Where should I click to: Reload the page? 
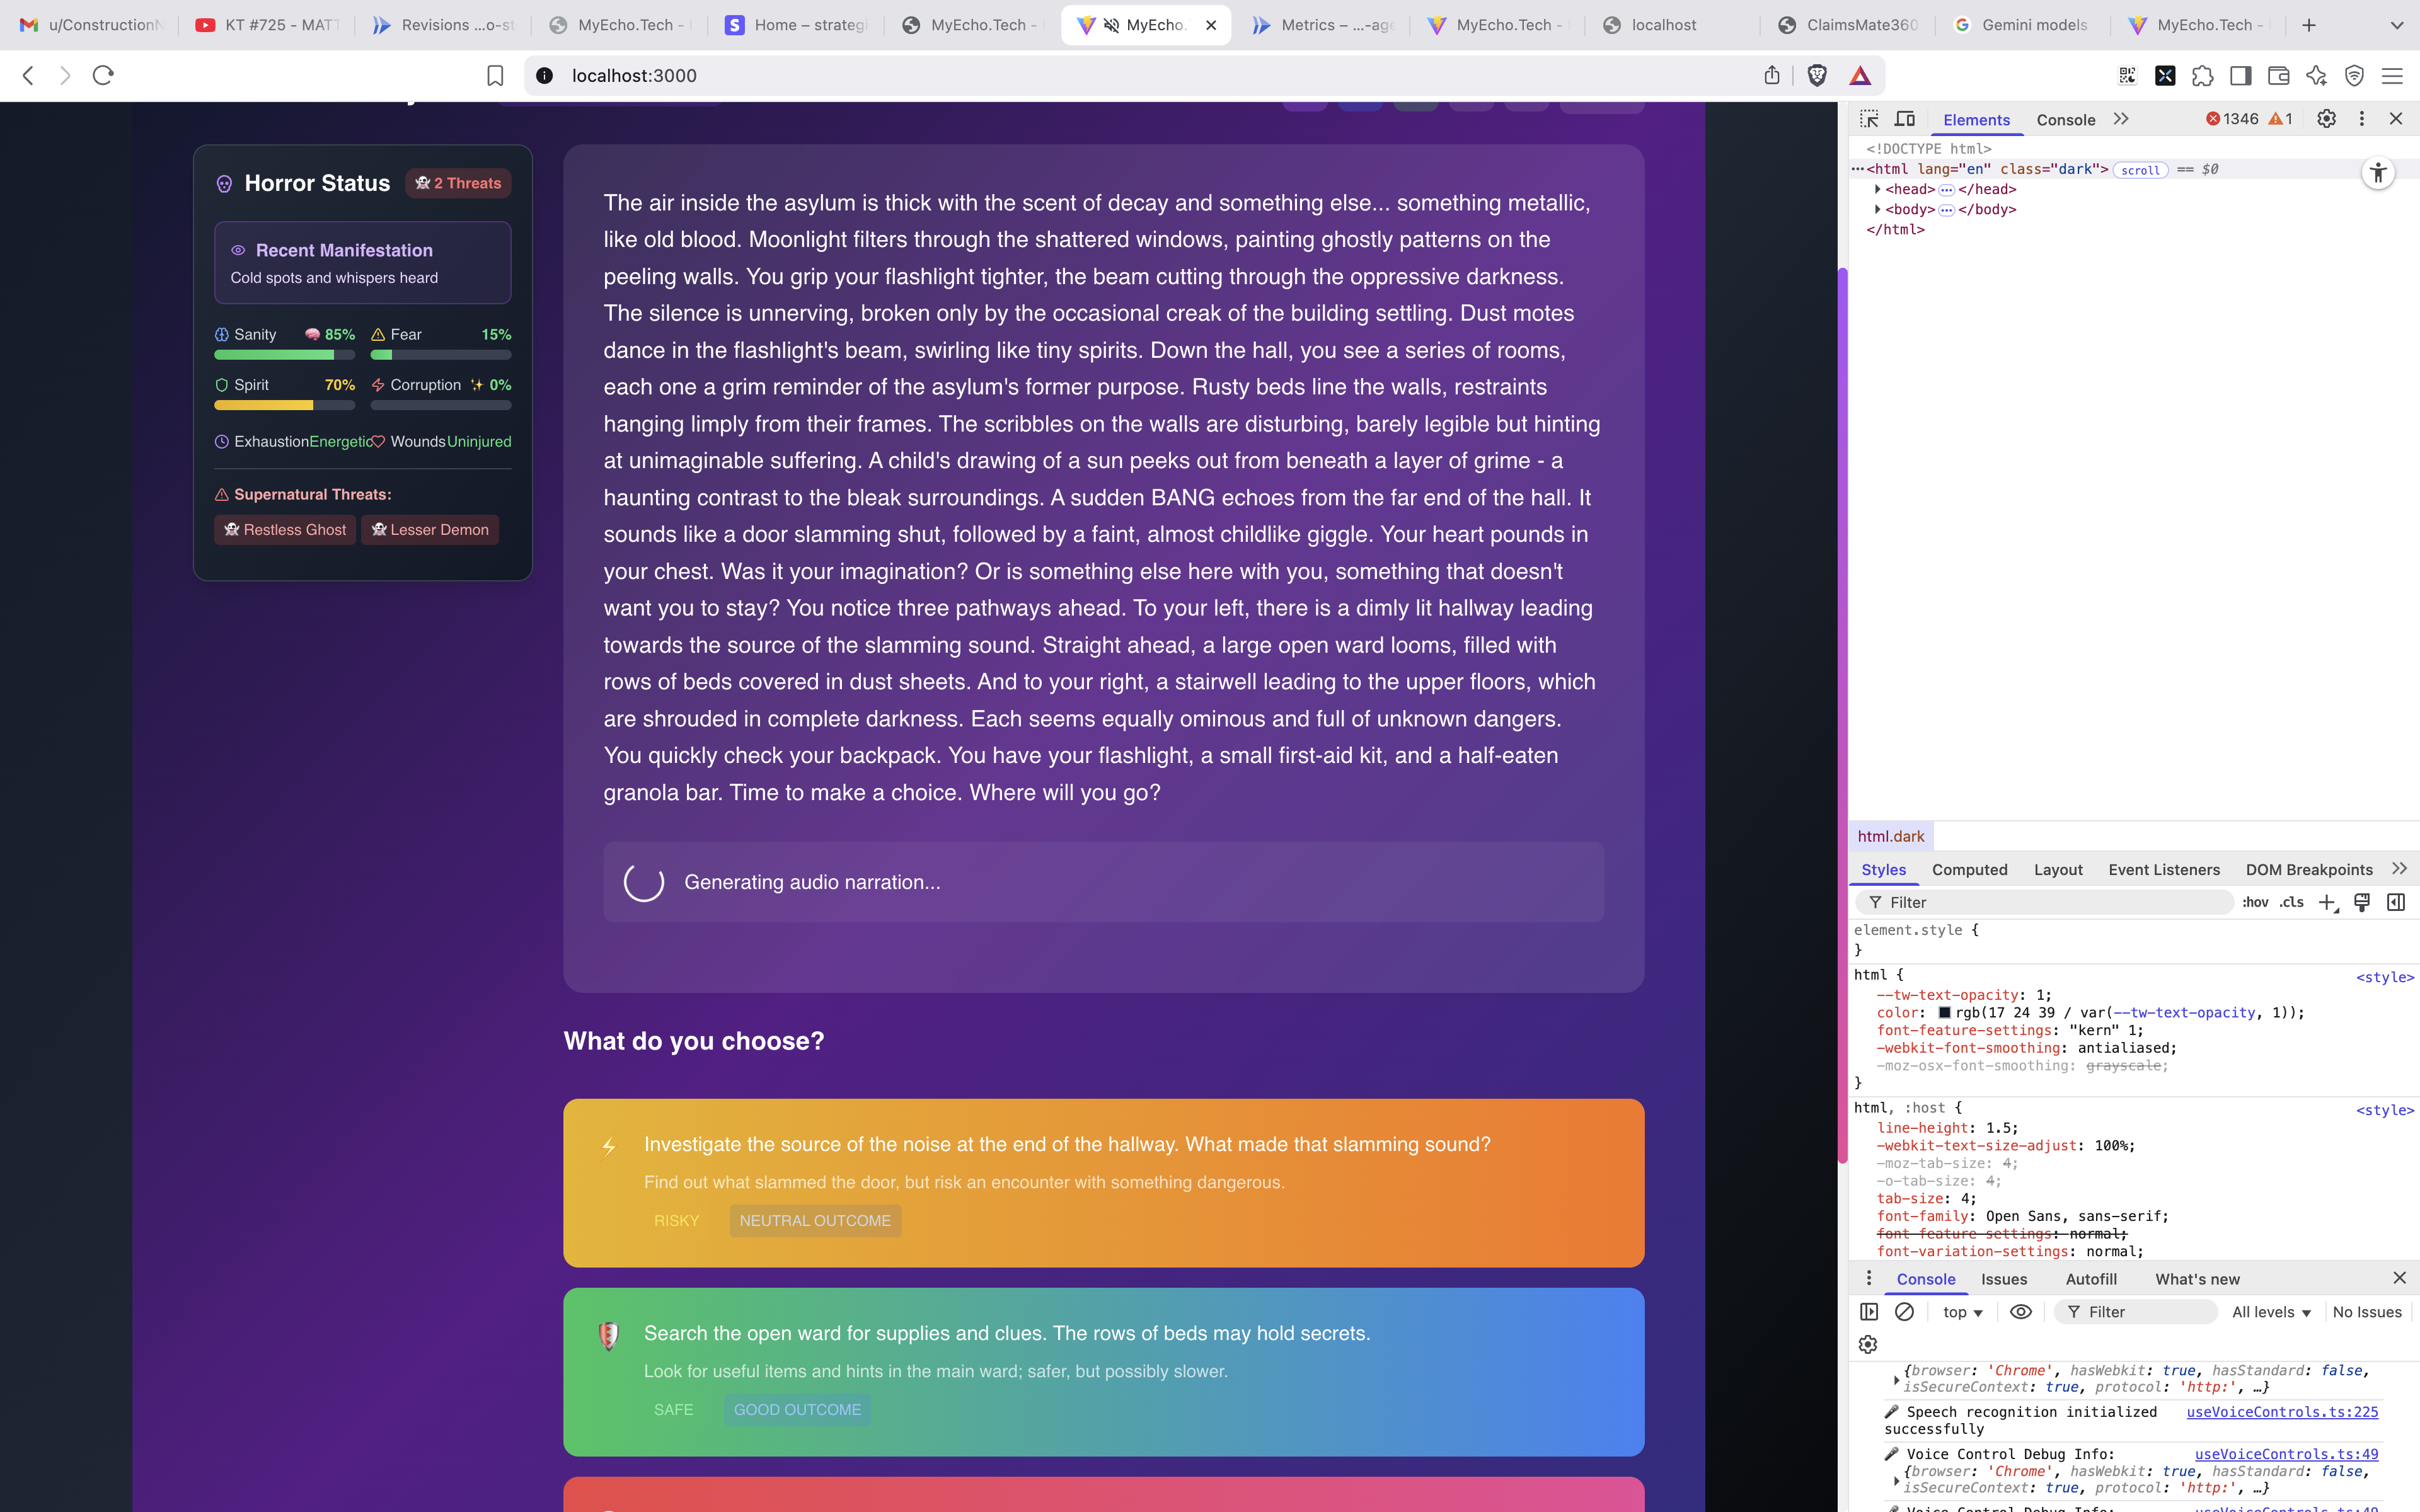(103, 76)
